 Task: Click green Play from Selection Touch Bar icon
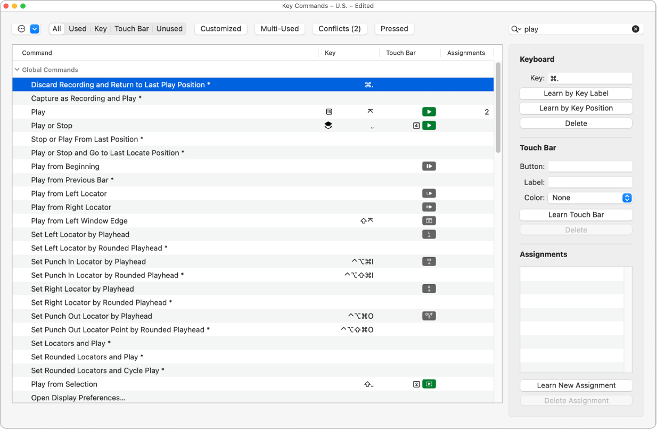click(x=429, y=384)
